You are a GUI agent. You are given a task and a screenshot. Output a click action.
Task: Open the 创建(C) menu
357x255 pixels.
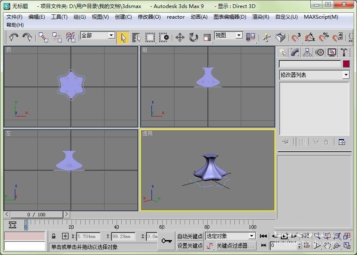(123, 17)
